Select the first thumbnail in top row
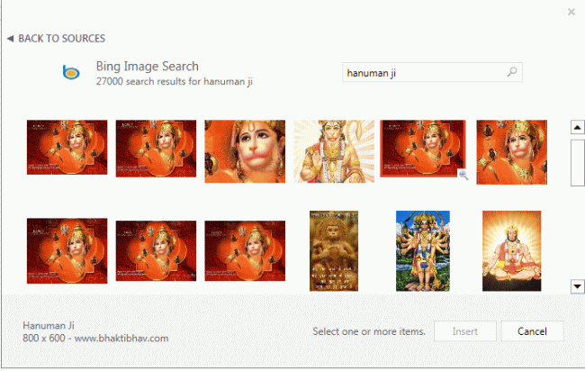The height and width of the screenshot is (371, 585). pyautogui.click(x=67, y=147)
